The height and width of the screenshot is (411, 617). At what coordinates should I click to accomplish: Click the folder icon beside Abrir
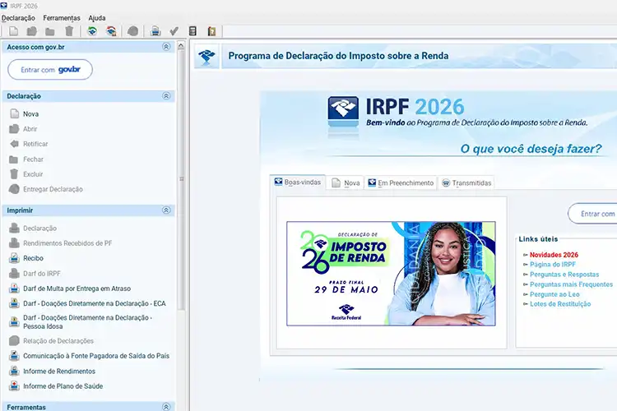14,129
